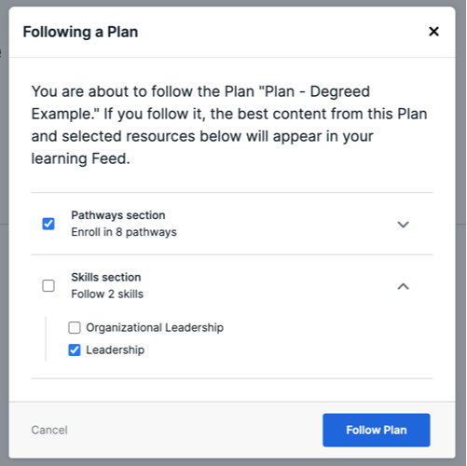Image resolution: width=467 pixels, height=466 pixels.
Task: Close the Following a Plan dialog
Action: [x=433, y=32]
